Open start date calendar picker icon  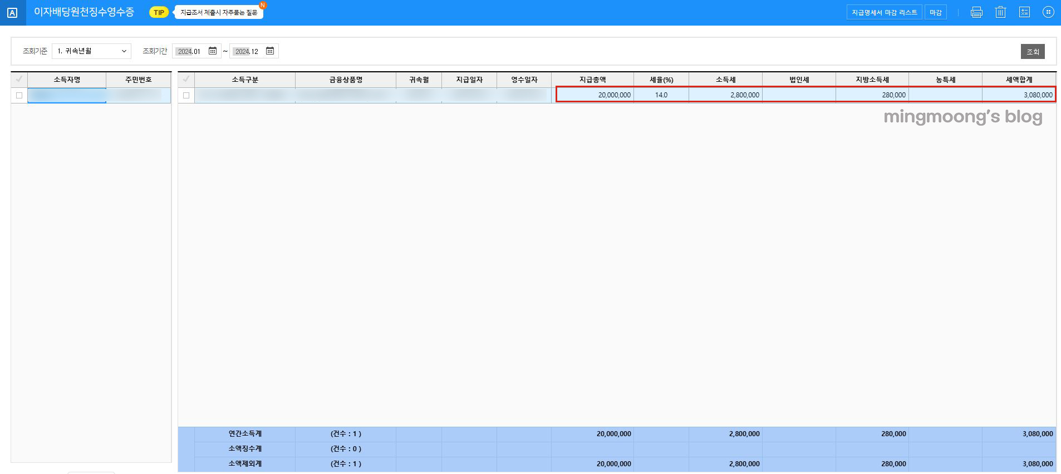pos(213,51)
